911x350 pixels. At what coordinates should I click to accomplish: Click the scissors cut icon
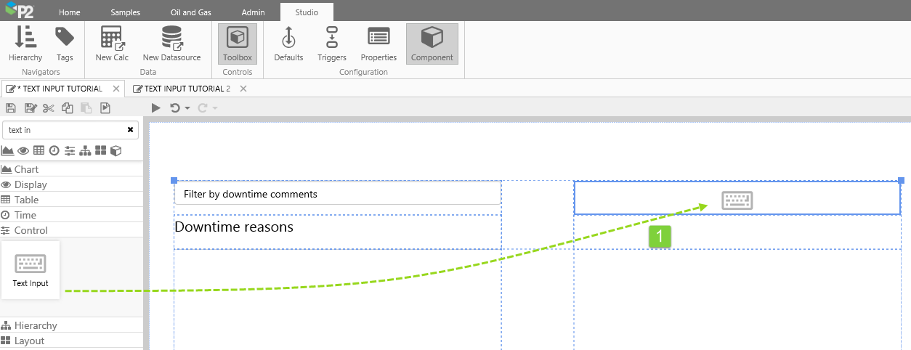(49, 108)
